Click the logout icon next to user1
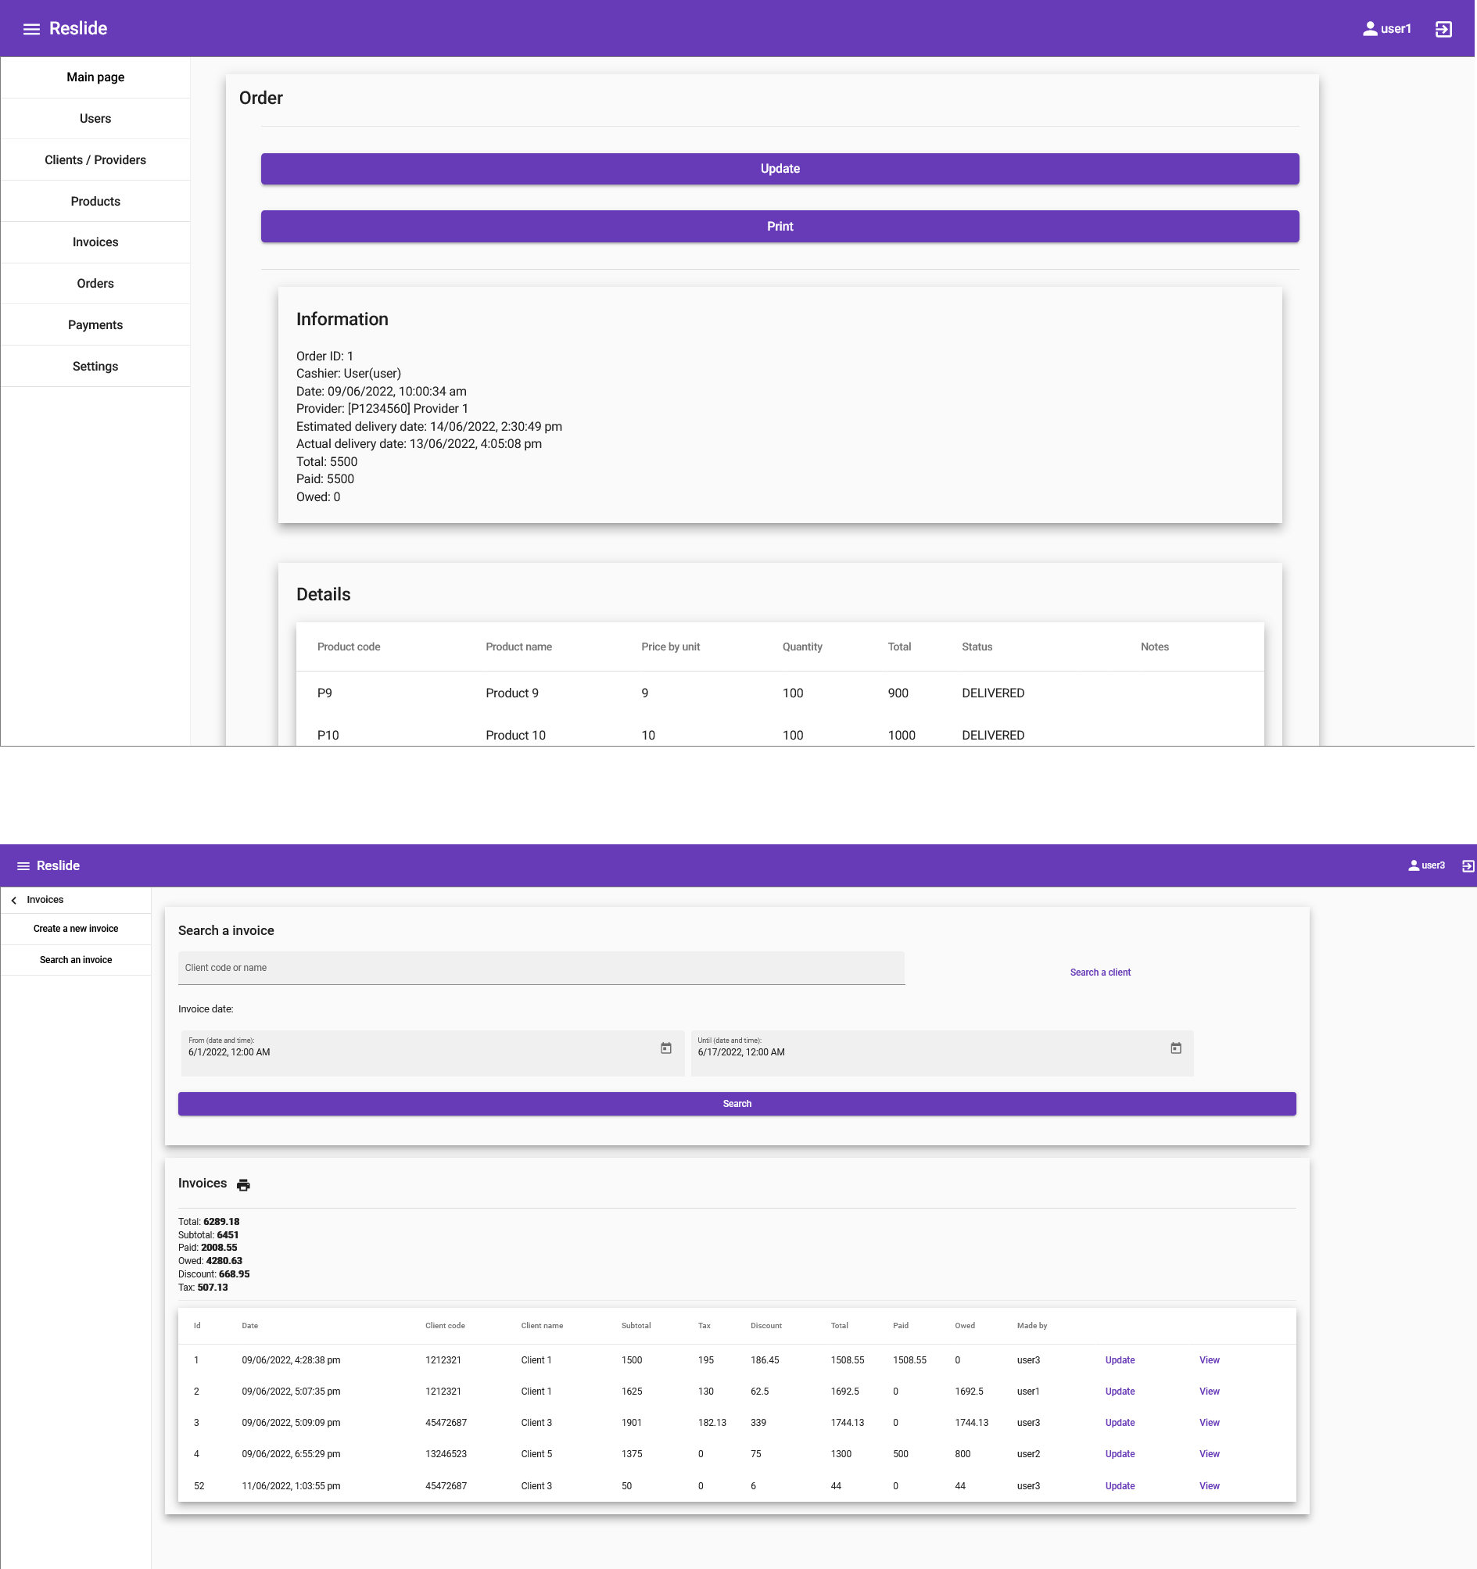Viewport: 1477px width, 1569px height. pos(1443,29)
